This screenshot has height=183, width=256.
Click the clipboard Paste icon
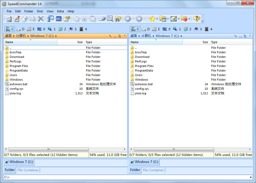coord(92,19)
